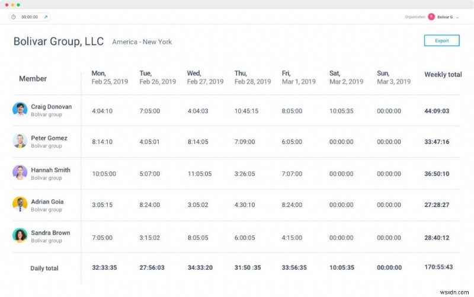Open Craig Donovan's member name link

click(x=52, y=107)
